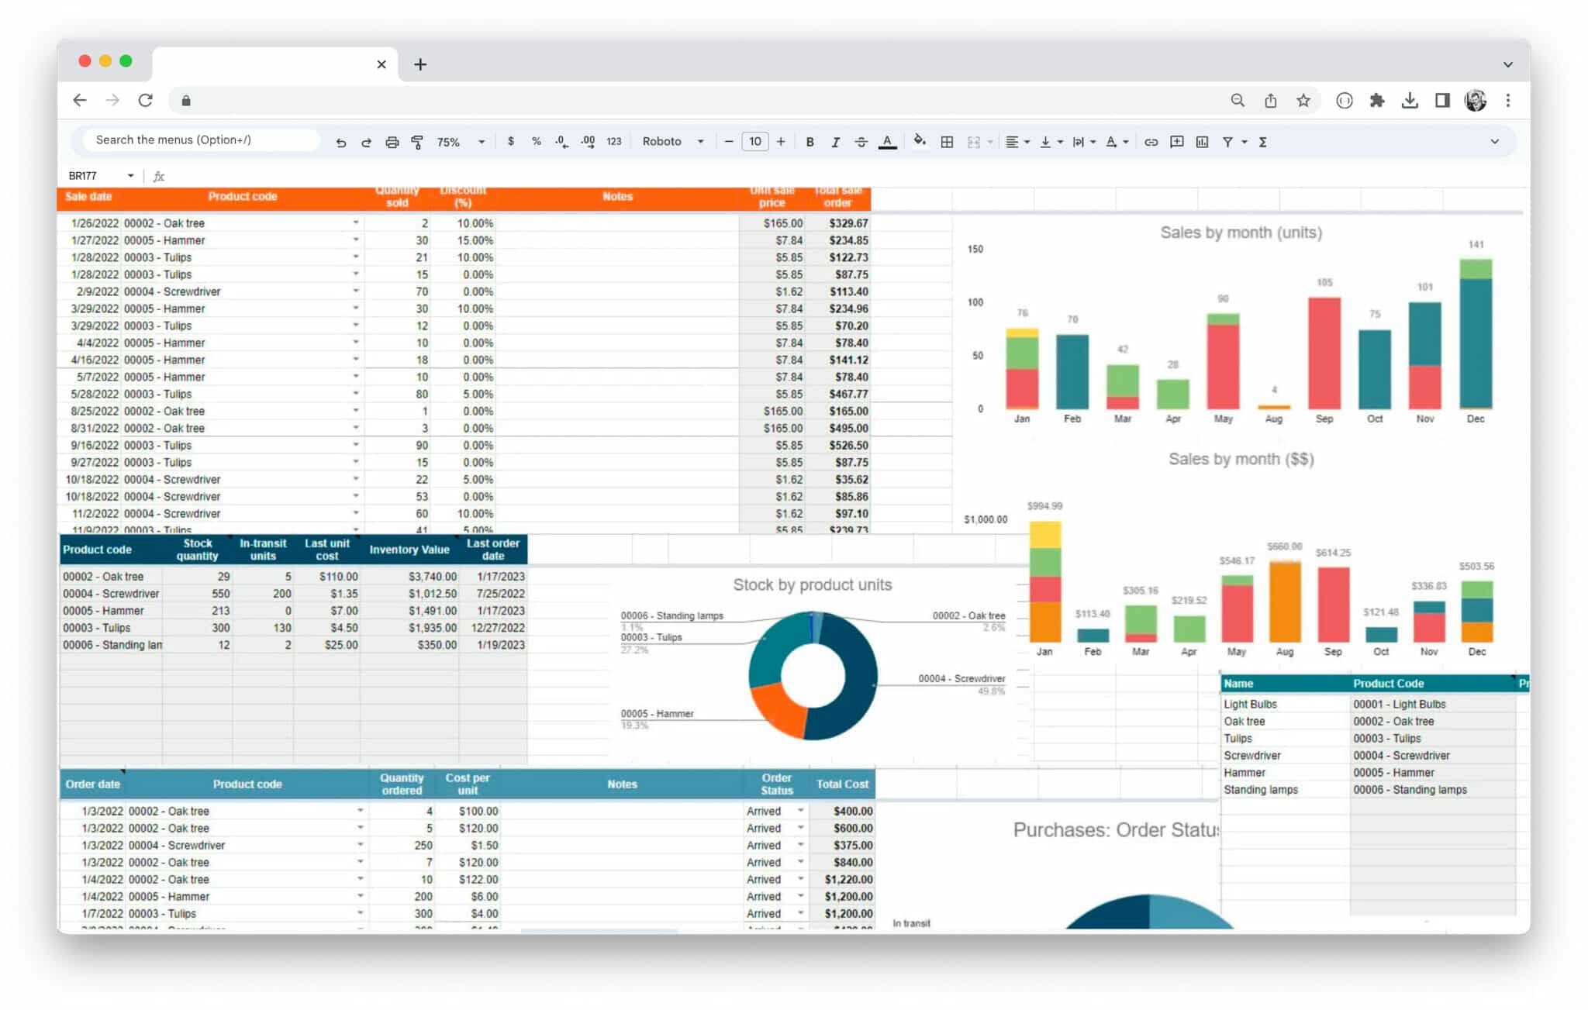1588x1010 pixels.
Task: Open the Arrived order status dropdown
Action: [800, 811]
